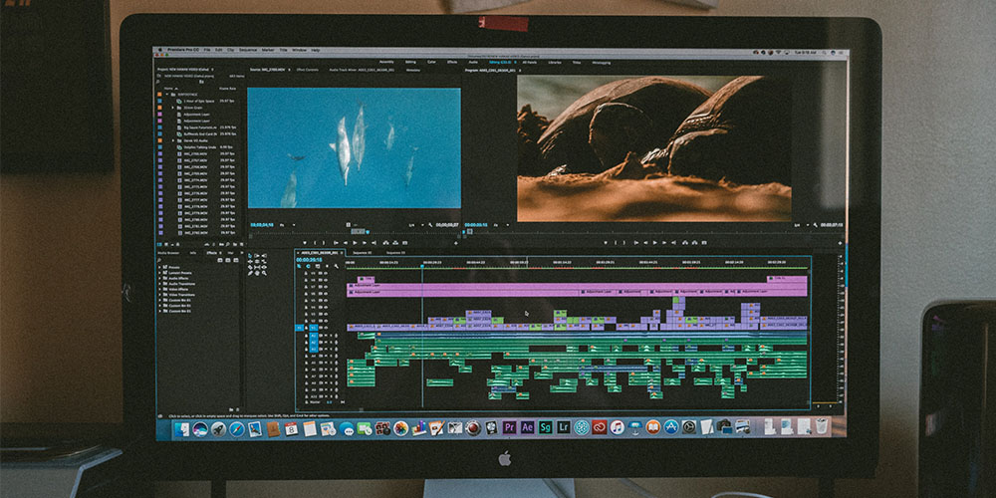996x498 pixels.
Task: Toggle Snap in the timeline header
Action: 308,266
